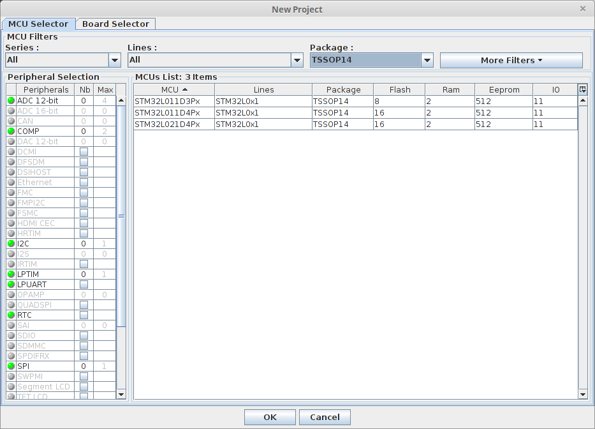Confirm with the OK button
Screen dimensions: 595x429
(270, 418)
